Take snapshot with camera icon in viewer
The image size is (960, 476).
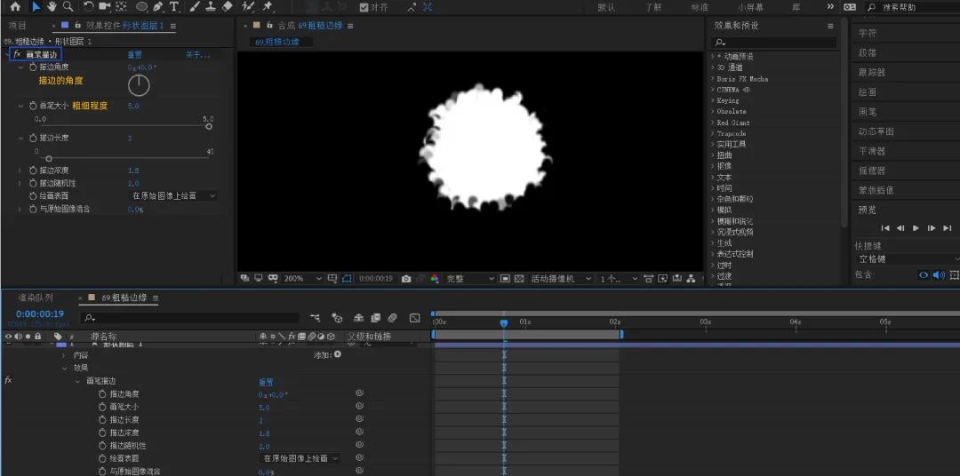point(406,278)
